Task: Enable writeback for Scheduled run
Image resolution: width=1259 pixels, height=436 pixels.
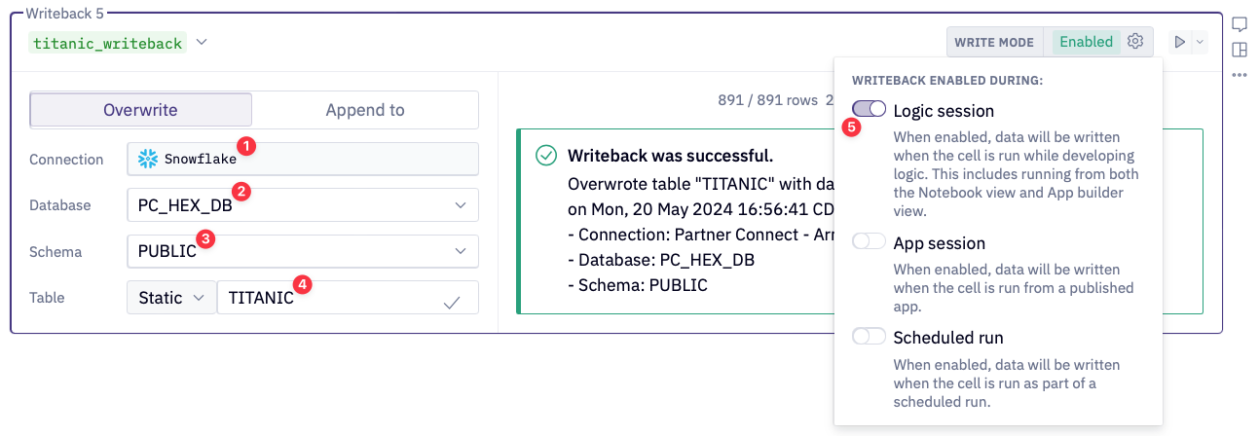Action: 869,337
